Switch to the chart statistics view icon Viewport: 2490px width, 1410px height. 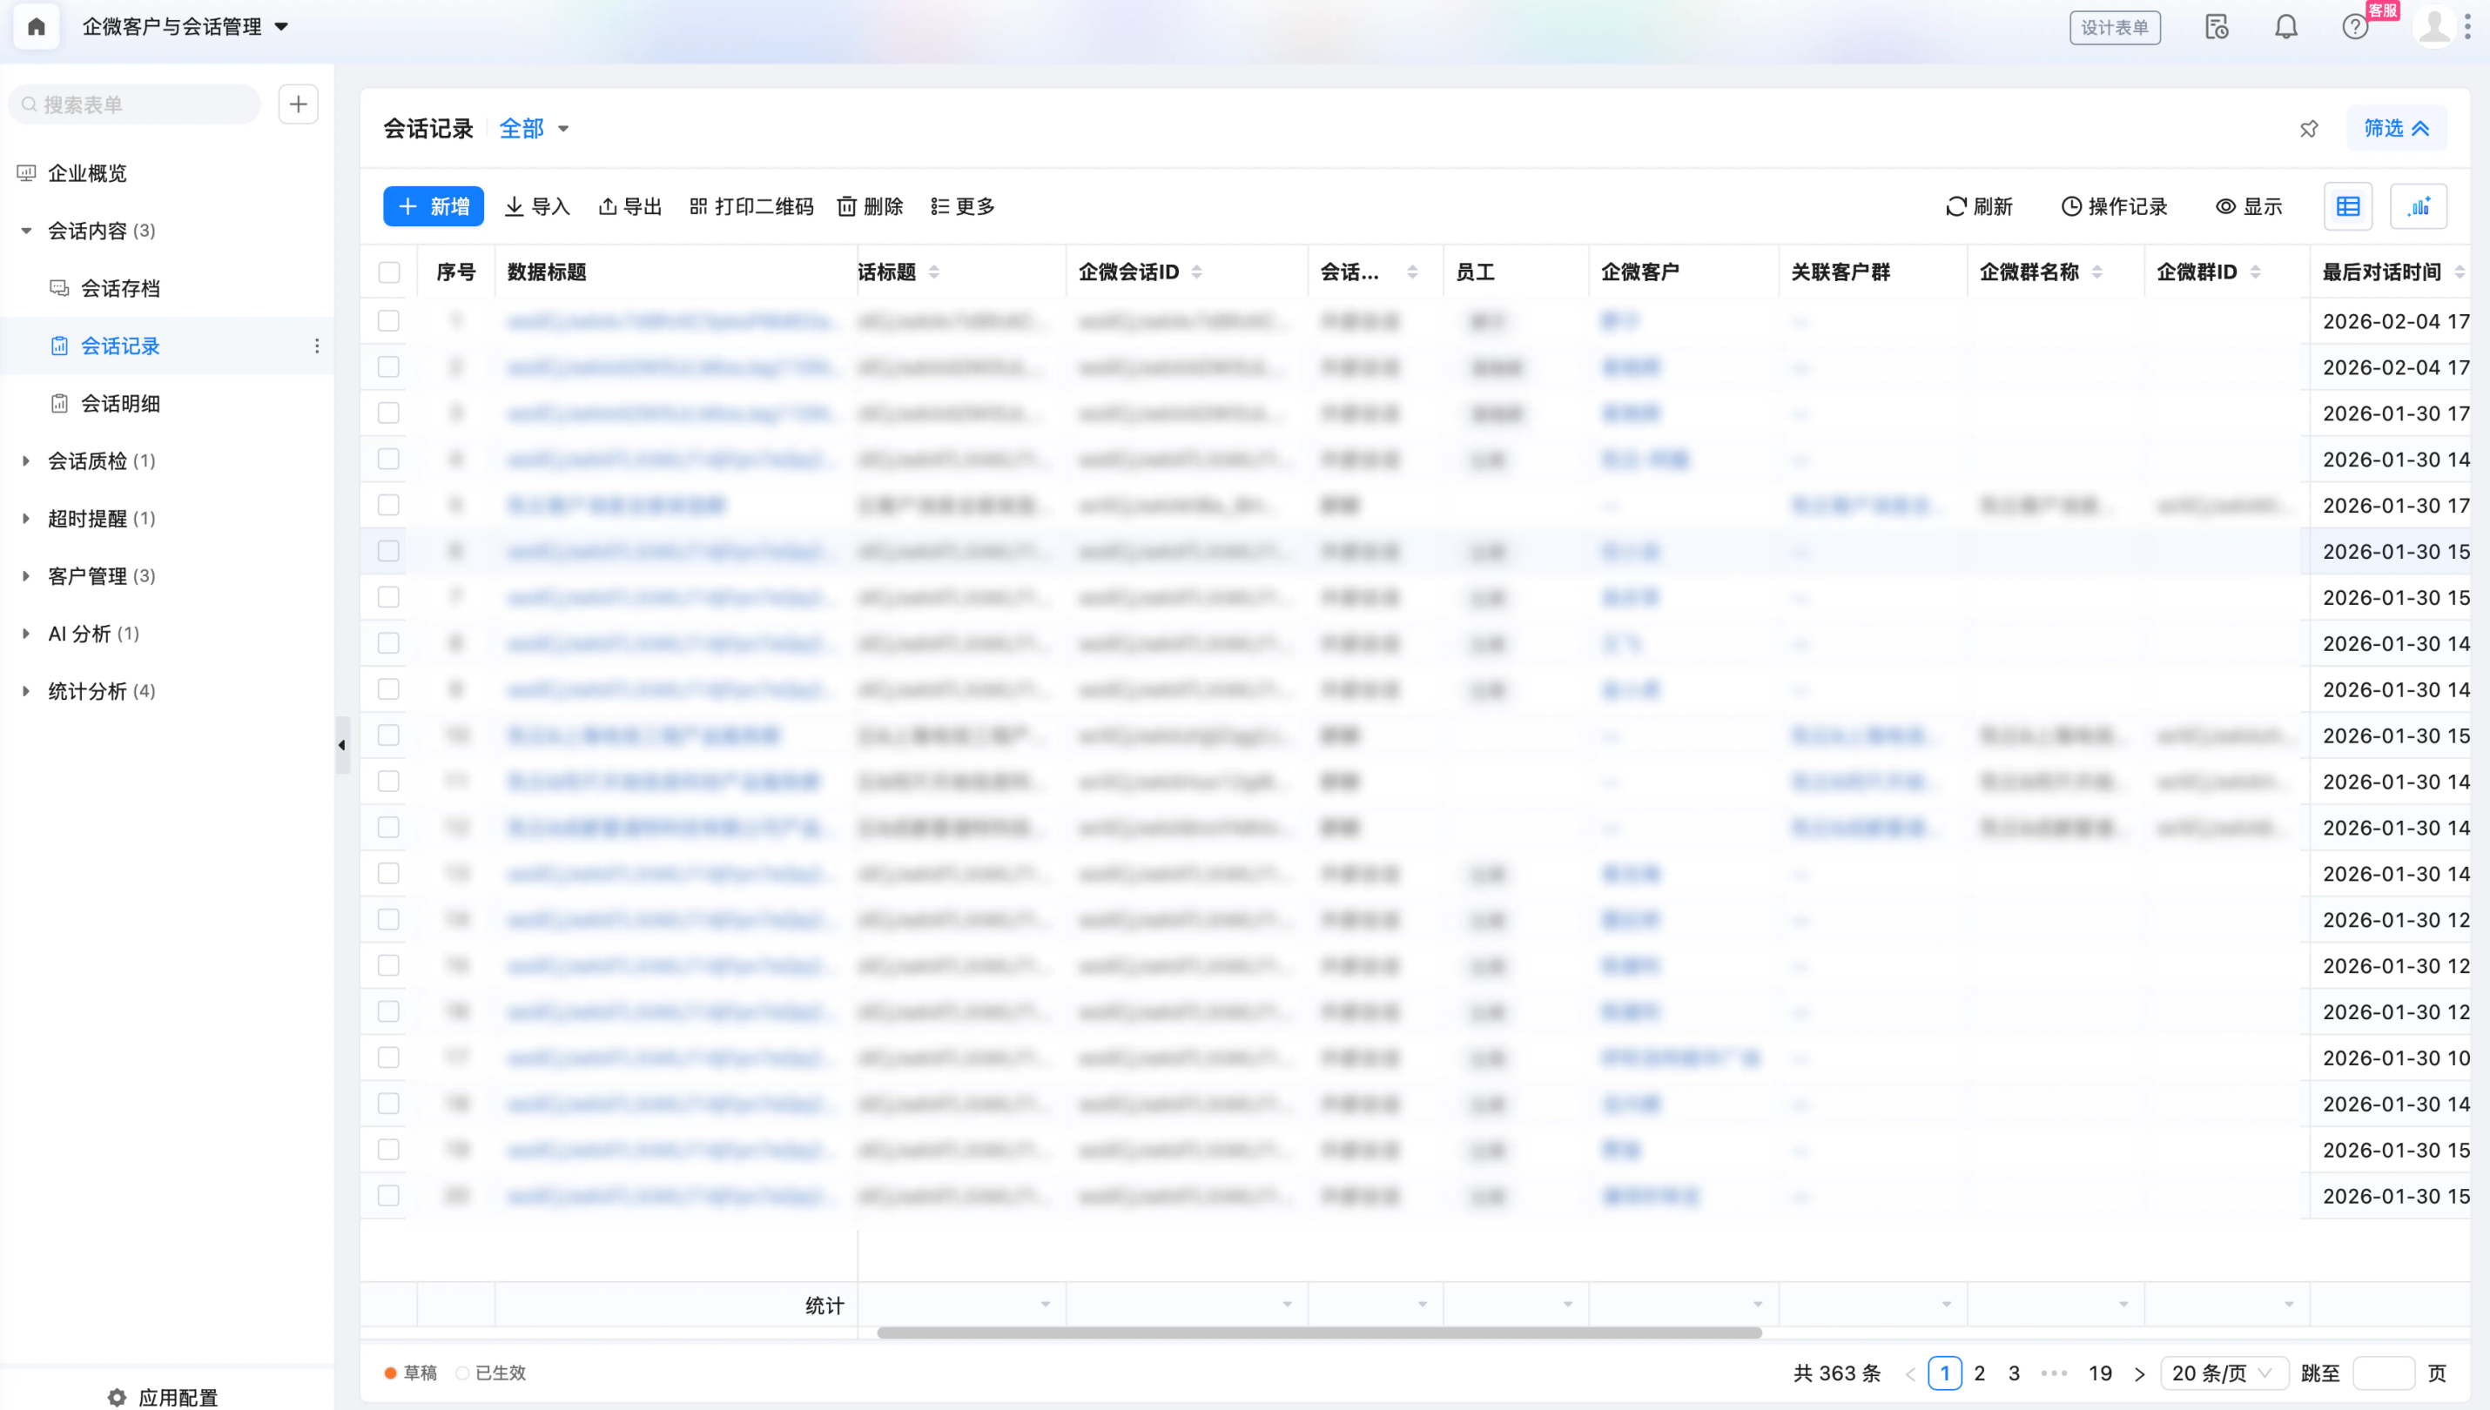tap(2419, 206)
